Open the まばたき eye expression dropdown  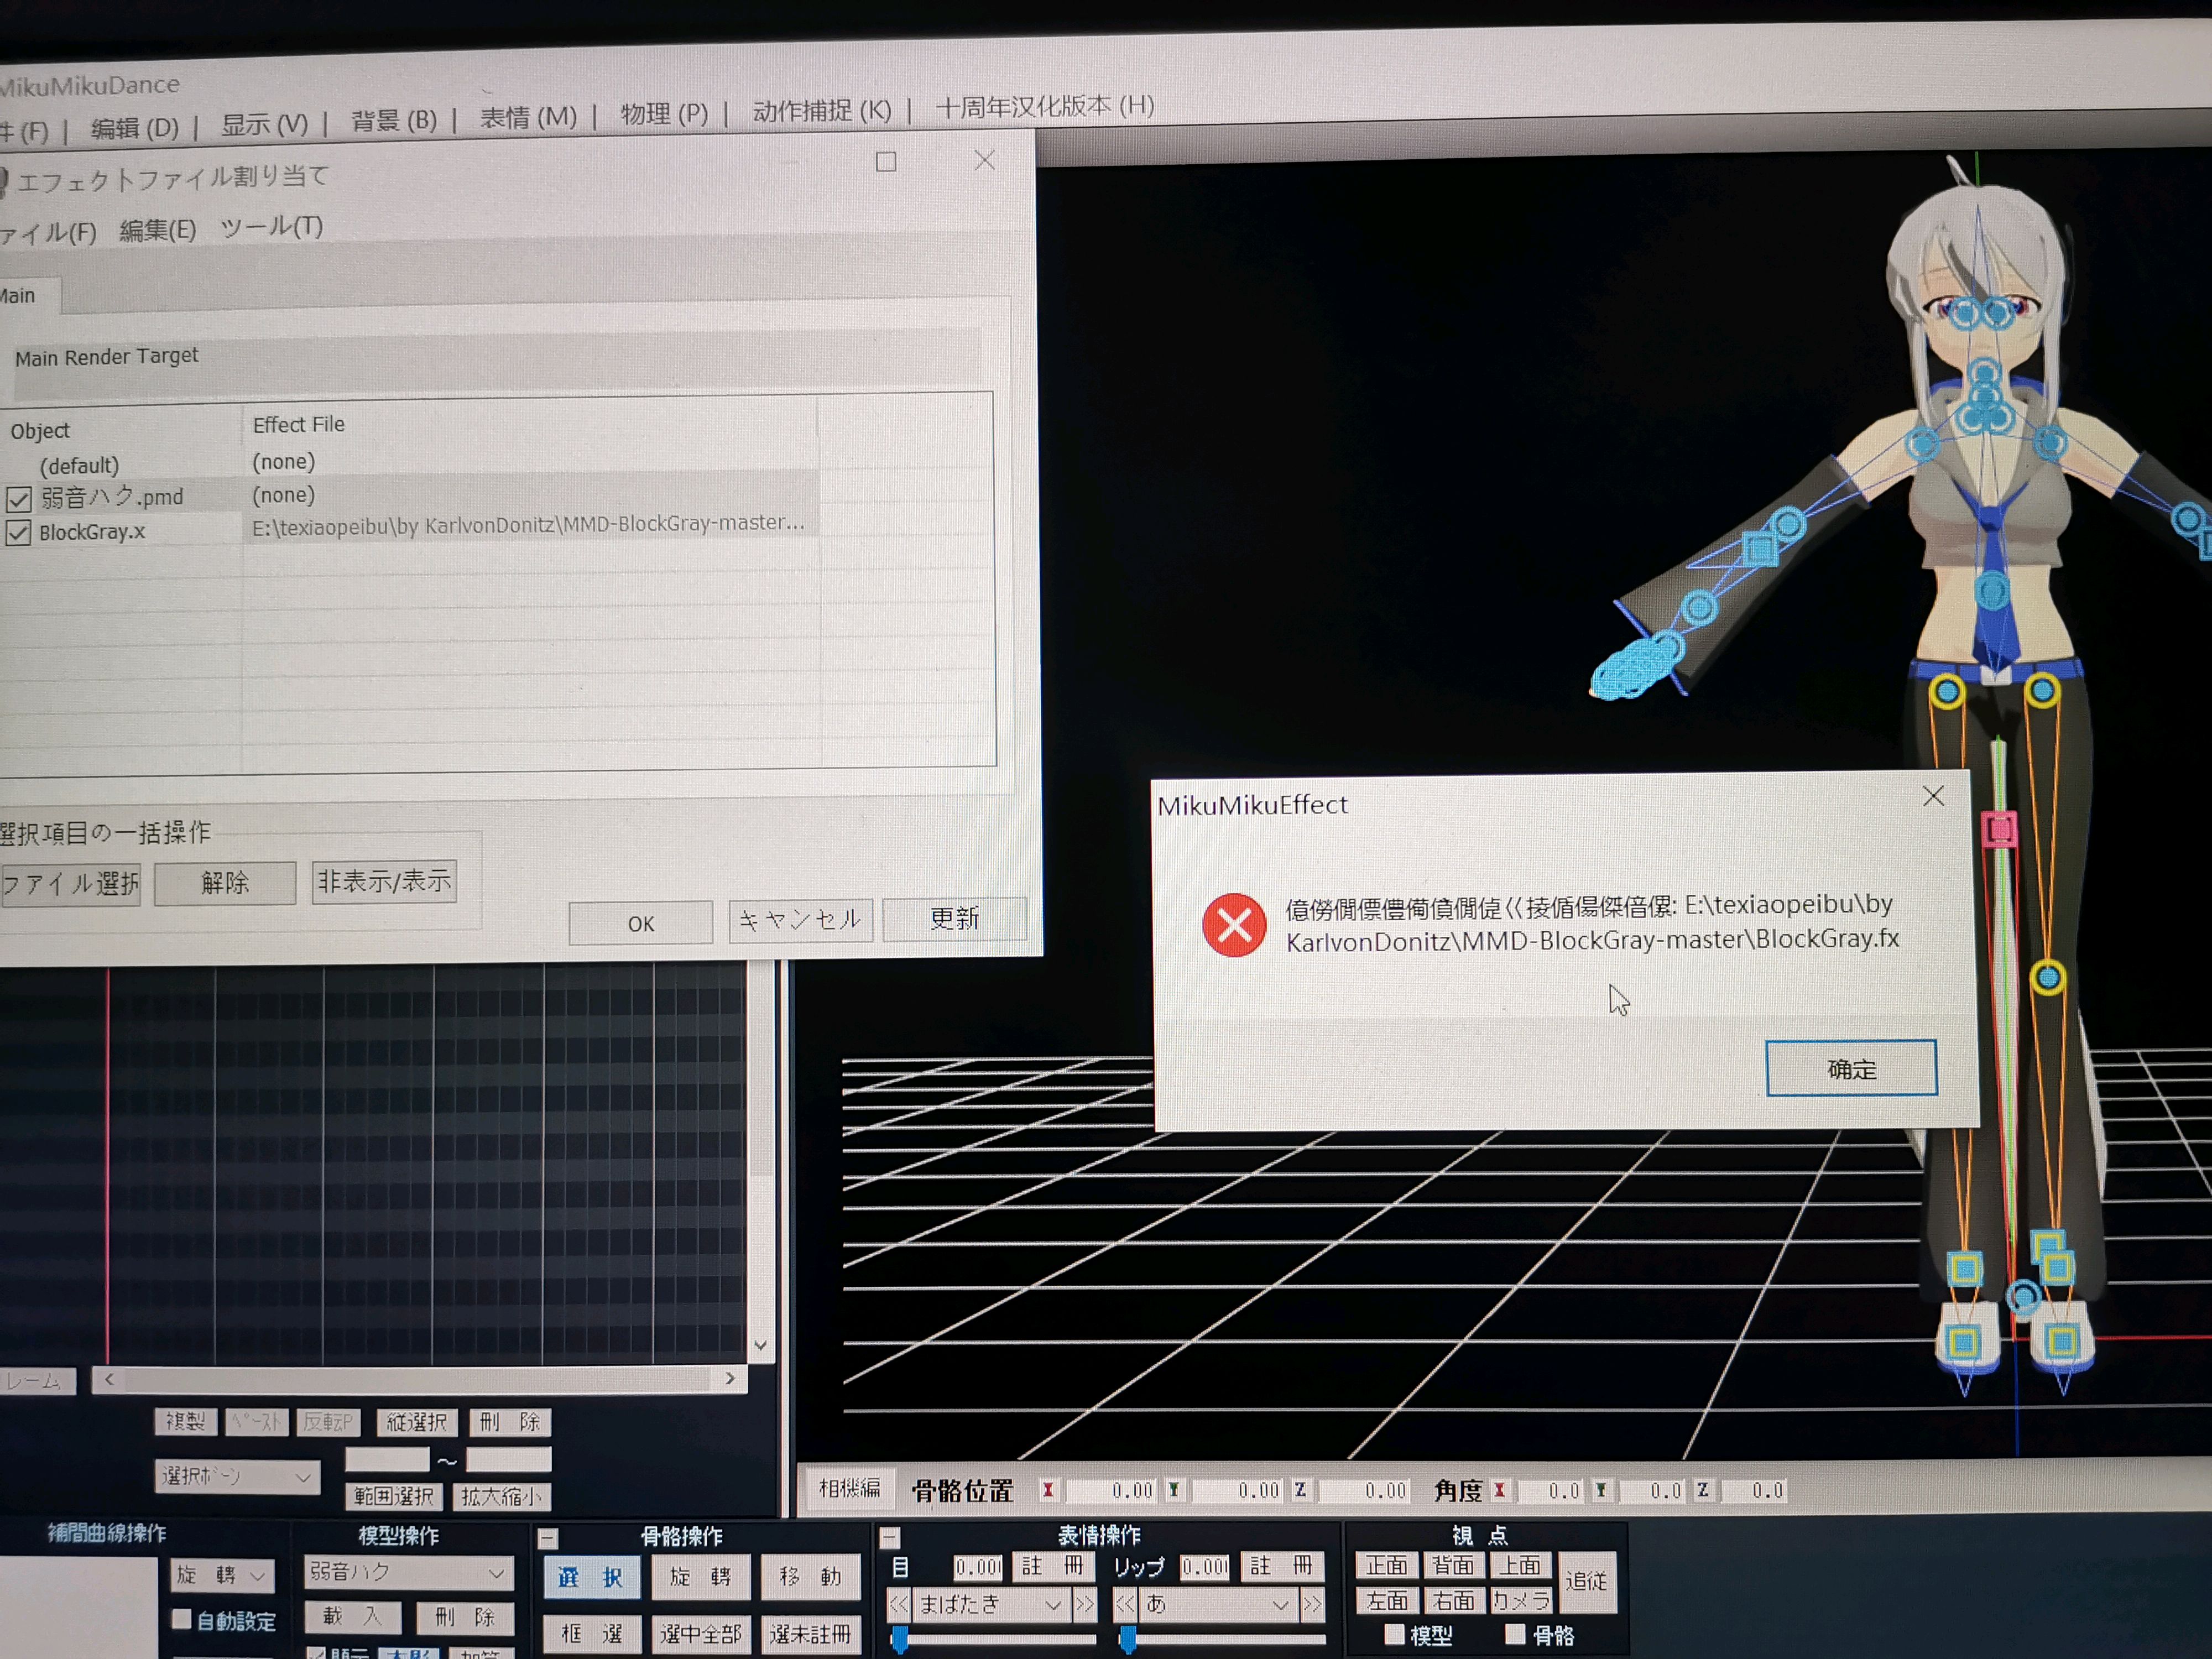[991, 1605]
